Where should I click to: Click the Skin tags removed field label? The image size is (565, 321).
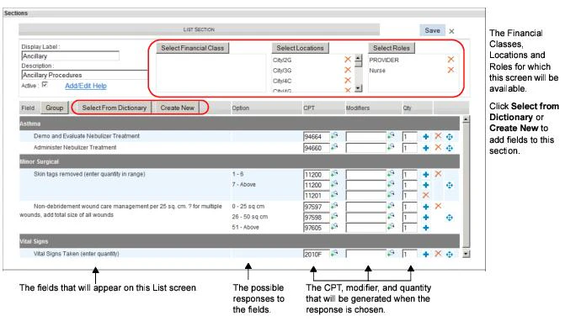point(89,174)
